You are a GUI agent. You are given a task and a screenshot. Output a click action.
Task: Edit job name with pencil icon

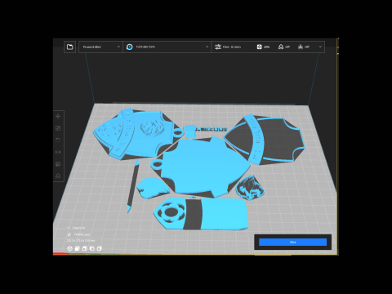69,234
